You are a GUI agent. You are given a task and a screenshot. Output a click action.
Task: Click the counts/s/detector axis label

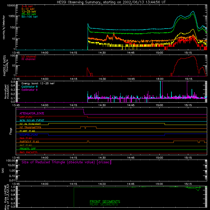point(4,27)
